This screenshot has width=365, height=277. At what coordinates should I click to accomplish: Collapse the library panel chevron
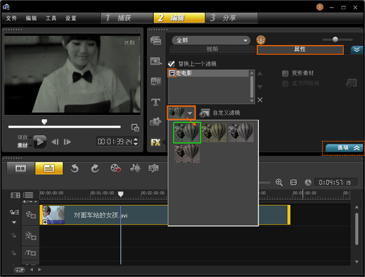point(356,50)
